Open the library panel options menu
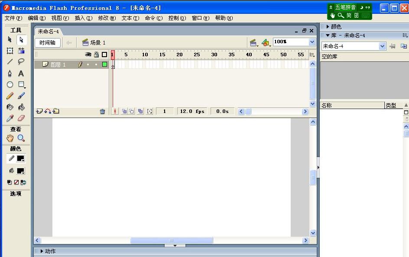 tap(405, 35)
